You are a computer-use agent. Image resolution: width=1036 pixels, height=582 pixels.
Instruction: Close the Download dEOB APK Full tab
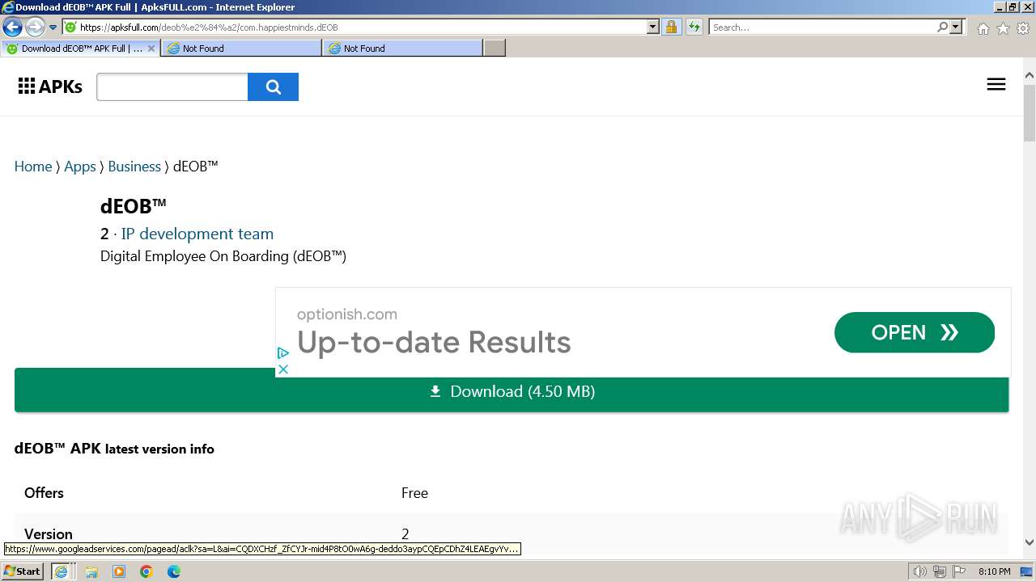pos(151,48)
